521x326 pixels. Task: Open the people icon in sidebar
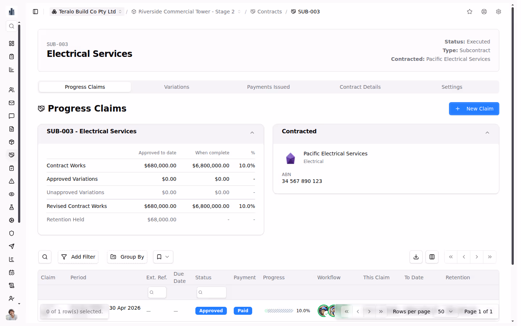click(12, 90)
